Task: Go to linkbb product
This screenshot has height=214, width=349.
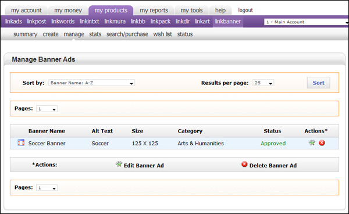Action: pyautogui.click(x=138, y=22)
